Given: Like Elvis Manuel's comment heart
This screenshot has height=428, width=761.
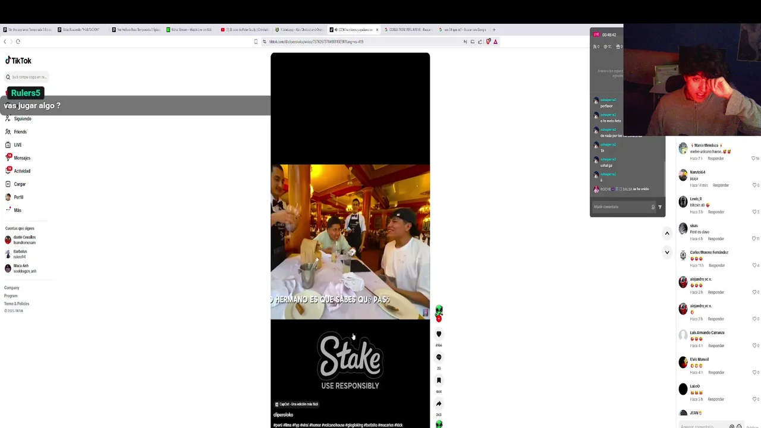Looking at the screenshot, I should (x=754, y=373).
